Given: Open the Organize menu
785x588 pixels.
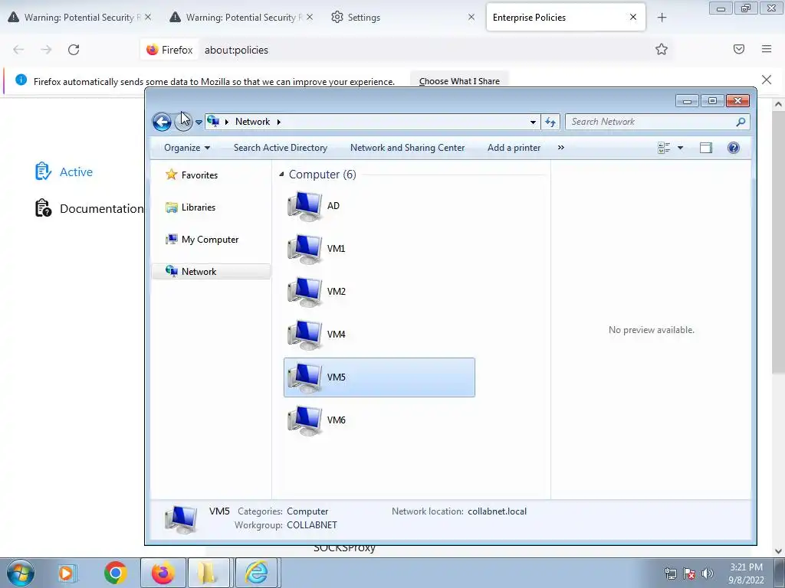Looking at the screenshot, I should pos(187,148).
